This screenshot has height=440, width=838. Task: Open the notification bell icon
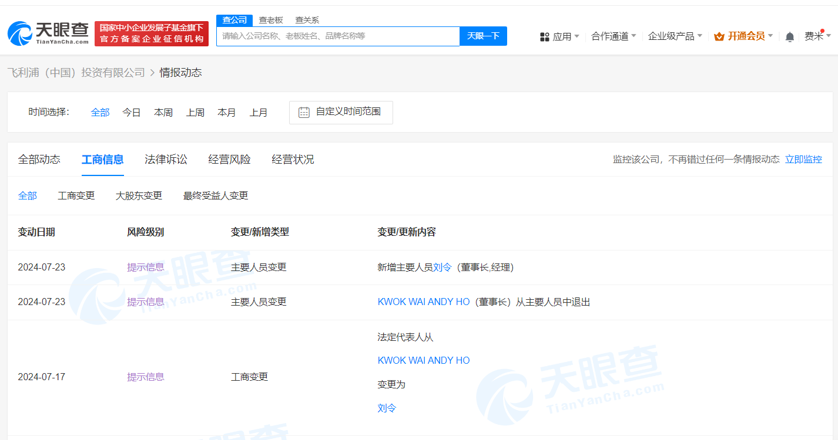pyautogui.click(x=790, y=37)
